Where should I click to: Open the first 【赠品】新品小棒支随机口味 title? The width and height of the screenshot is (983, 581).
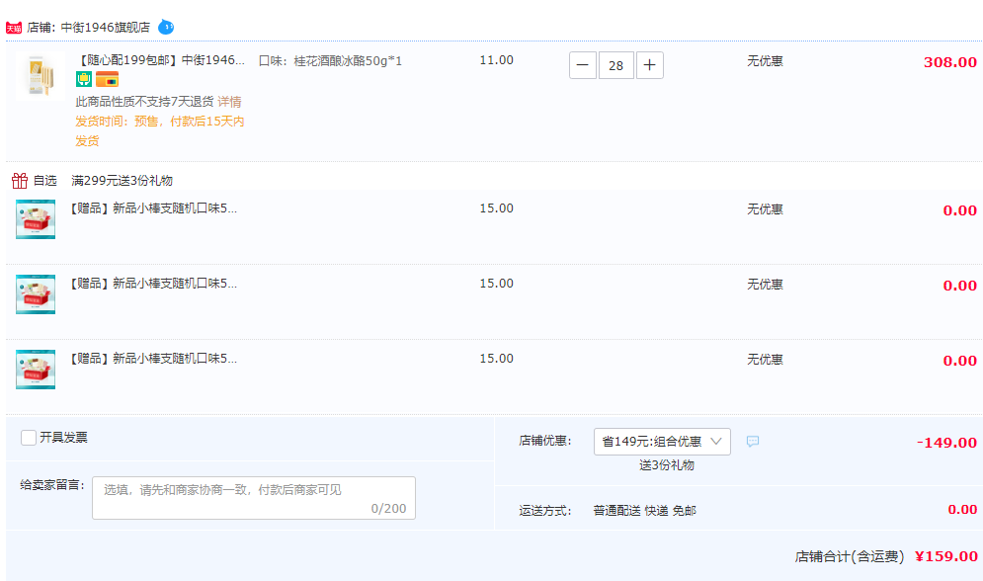[x=151, y=208]
